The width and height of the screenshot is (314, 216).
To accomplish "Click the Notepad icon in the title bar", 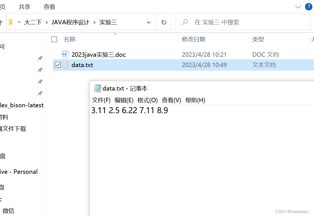I will [97, 88].
